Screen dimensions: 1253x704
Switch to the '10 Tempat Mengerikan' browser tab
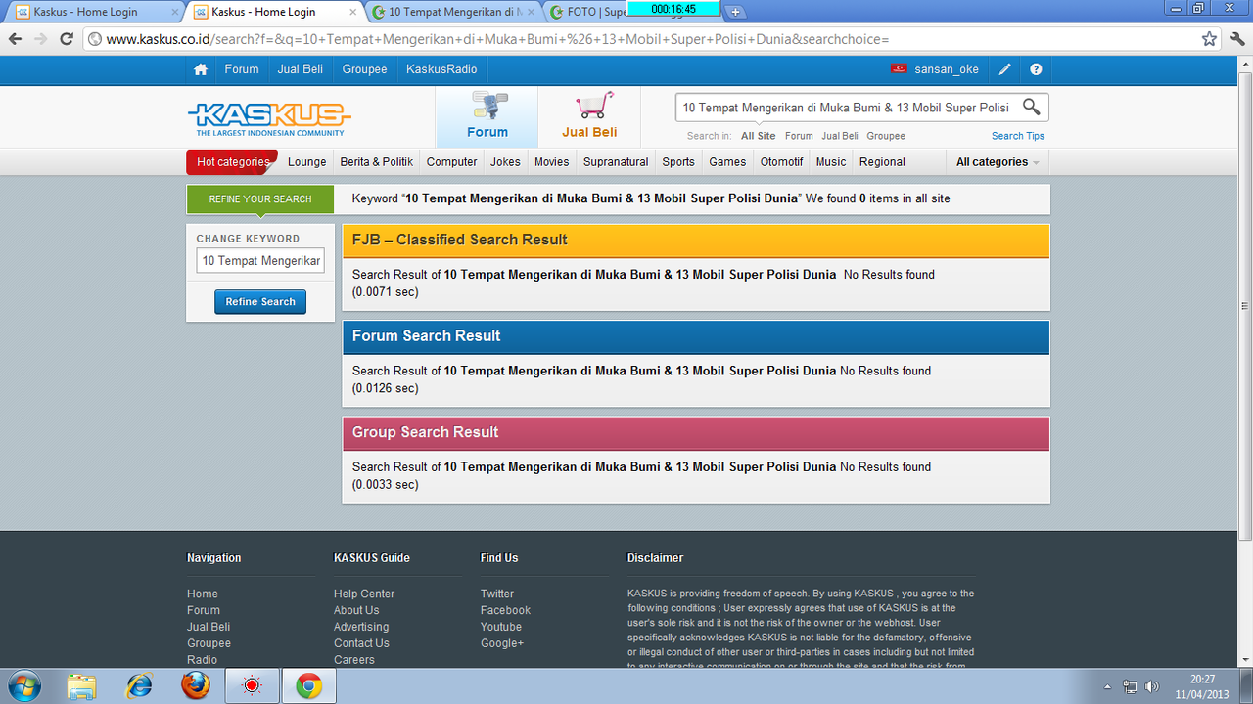(455, 12)
